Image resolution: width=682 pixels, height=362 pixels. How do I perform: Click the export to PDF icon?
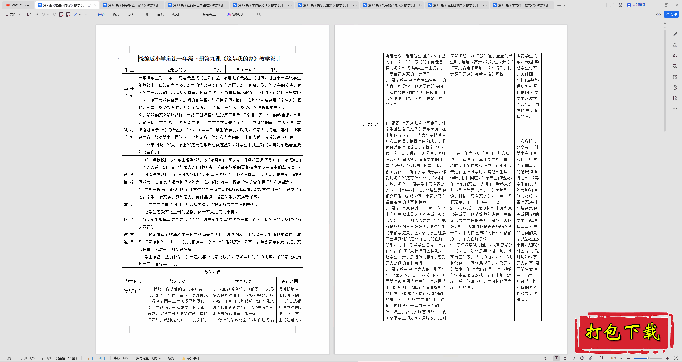click(61, 14)
